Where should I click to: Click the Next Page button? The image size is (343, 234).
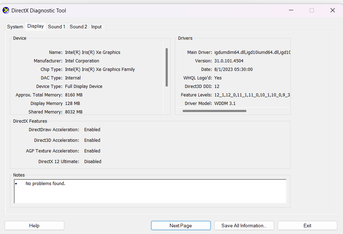tap(181, 225)
